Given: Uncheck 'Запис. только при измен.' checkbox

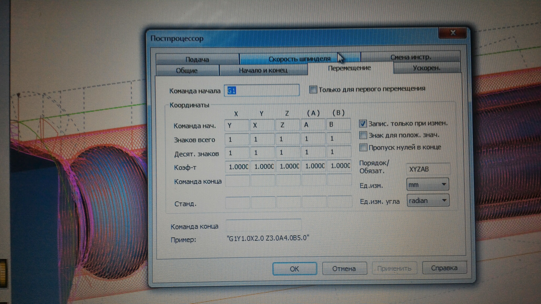Looking at the screenshot, I should click(363, 123).
